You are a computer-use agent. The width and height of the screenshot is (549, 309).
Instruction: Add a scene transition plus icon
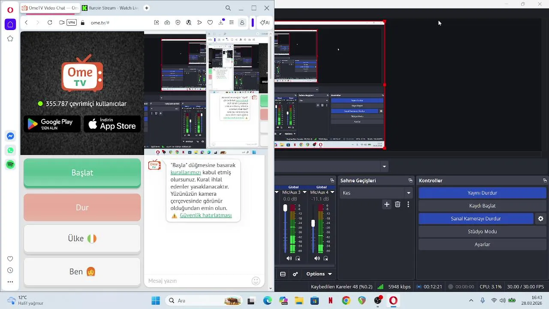[x=387, y=205]
